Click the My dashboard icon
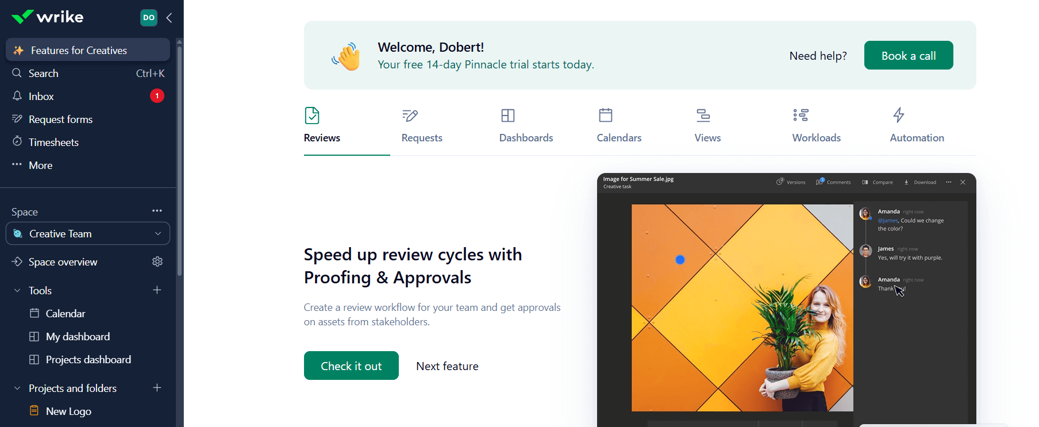1039x427 pixels. (x=34, y=336)
